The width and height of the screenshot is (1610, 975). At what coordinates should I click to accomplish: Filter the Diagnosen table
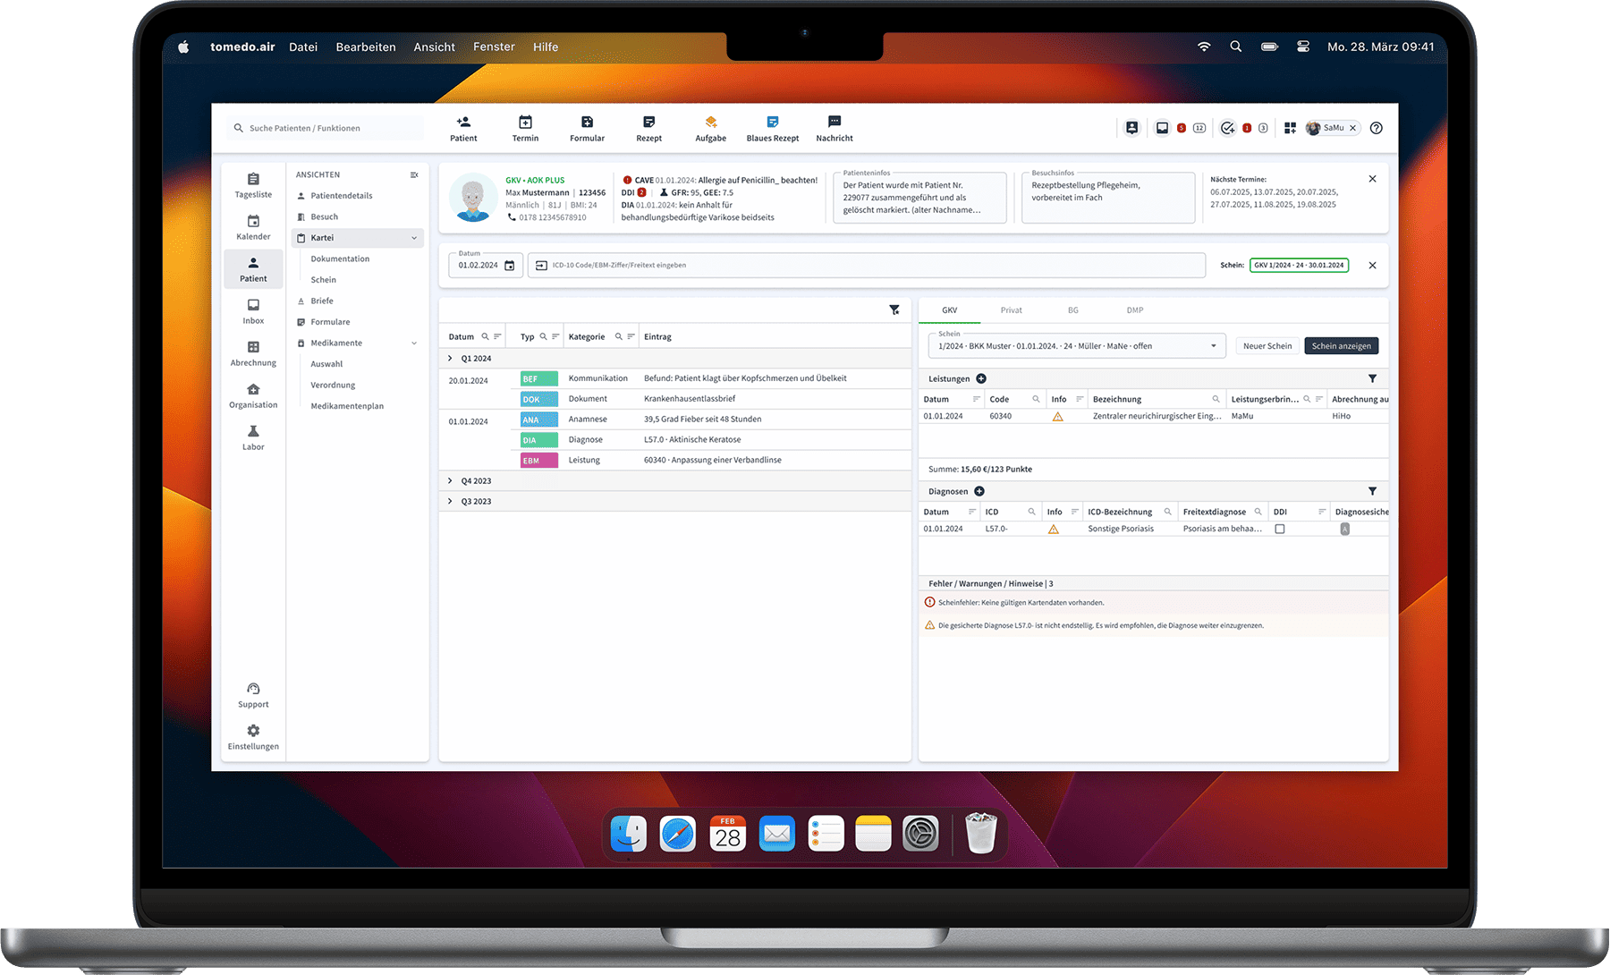(1372, 491)
